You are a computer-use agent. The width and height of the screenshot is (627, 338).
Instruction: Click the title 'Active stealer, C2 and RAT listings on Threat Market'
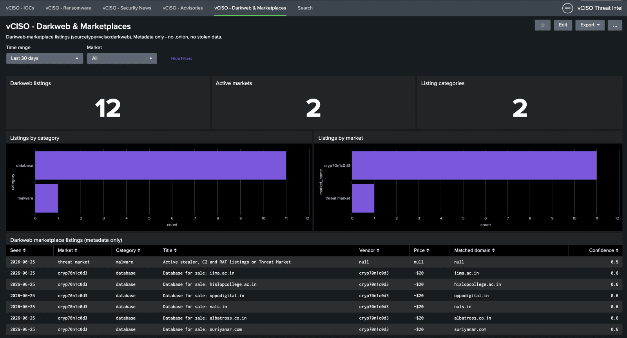coord(227,262)
